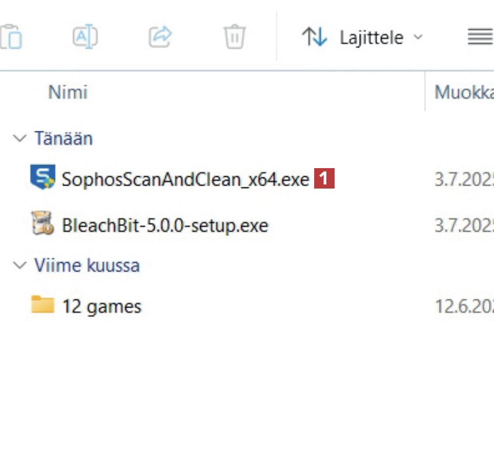Click the Rename icon in toolbar
Screen dimensions: 494x467
click(x=85, y=37)
